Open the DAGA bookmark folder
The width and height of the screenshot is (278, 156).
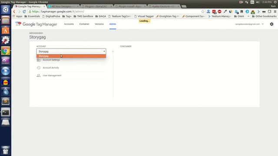pyautogui.click(x=100, y=16)
